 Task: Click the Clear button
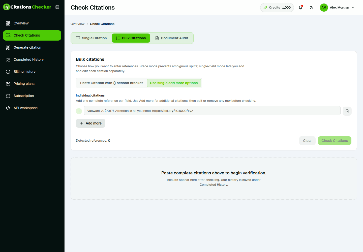[307, 141]
